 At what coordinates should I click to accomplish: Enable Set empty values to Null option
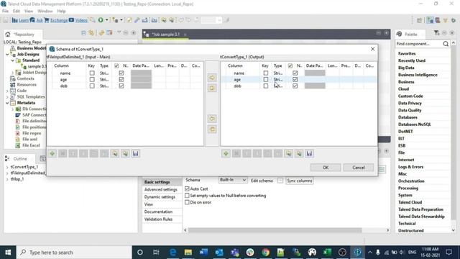coord(187,195)
